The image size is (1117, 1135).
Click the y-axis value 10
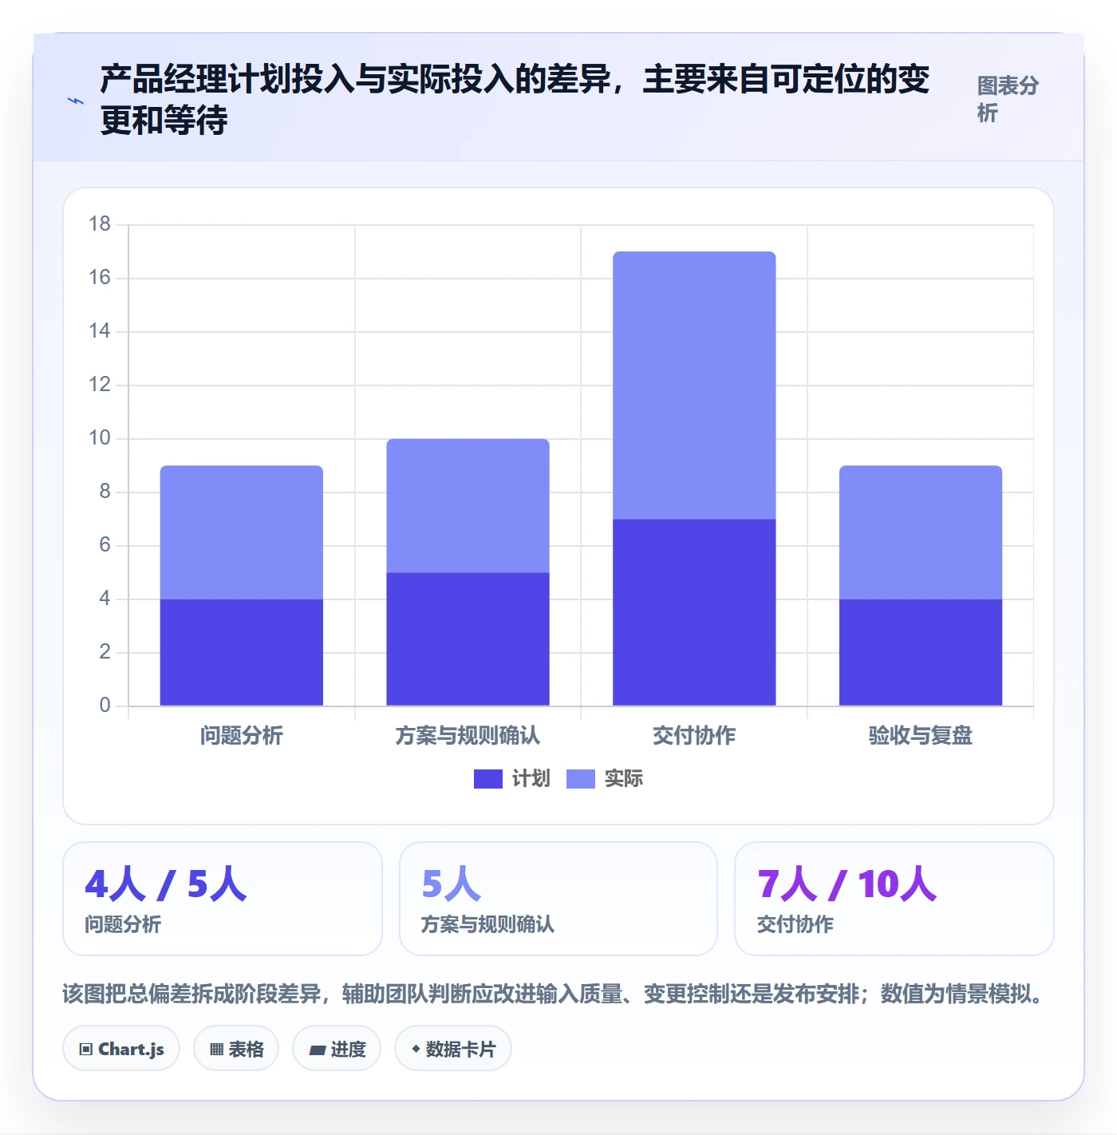[x=100, y=438]
